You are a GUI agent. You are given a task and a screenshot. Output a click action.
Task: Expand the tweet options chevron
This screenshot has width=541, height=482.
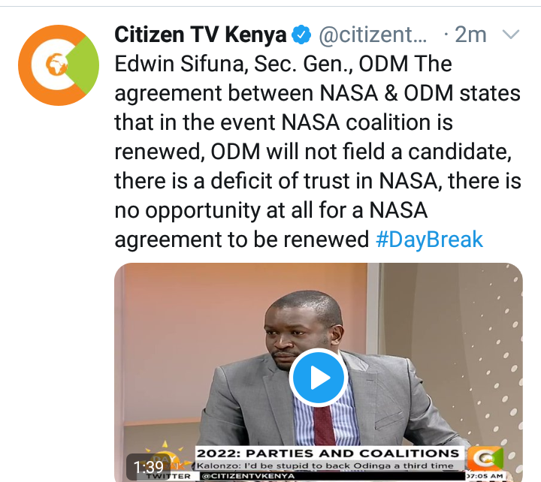coord(511,35)
